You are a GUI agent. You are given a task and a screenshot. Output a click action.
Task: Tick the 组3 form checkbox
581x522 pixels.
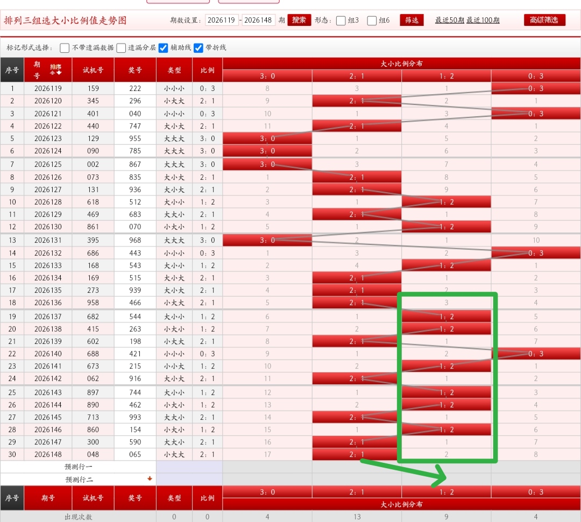[341, 20]
